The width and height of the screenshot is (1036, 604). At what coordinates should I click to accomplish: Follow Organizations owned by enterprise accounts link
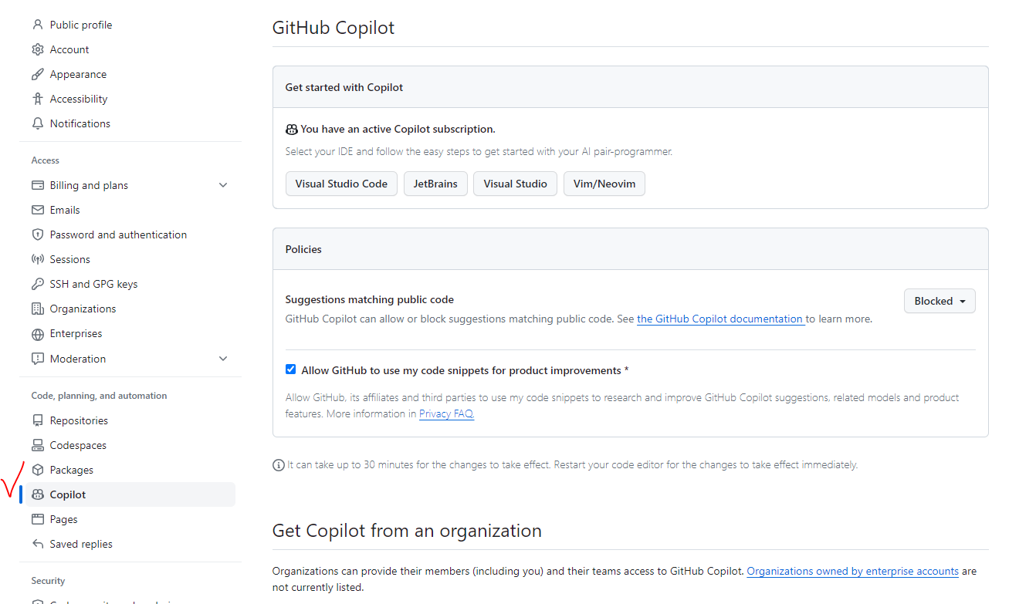coord(852,572)
